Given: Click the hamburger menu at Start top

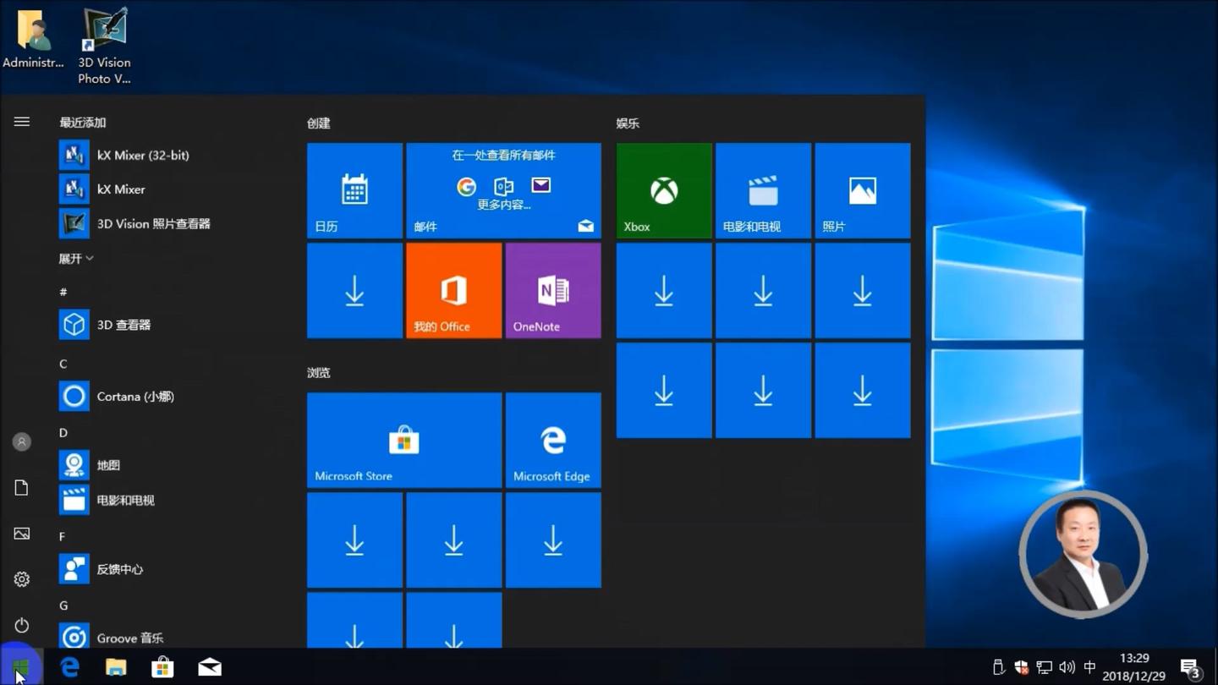Looking at the screenshot, I should [x=22, y=122].
